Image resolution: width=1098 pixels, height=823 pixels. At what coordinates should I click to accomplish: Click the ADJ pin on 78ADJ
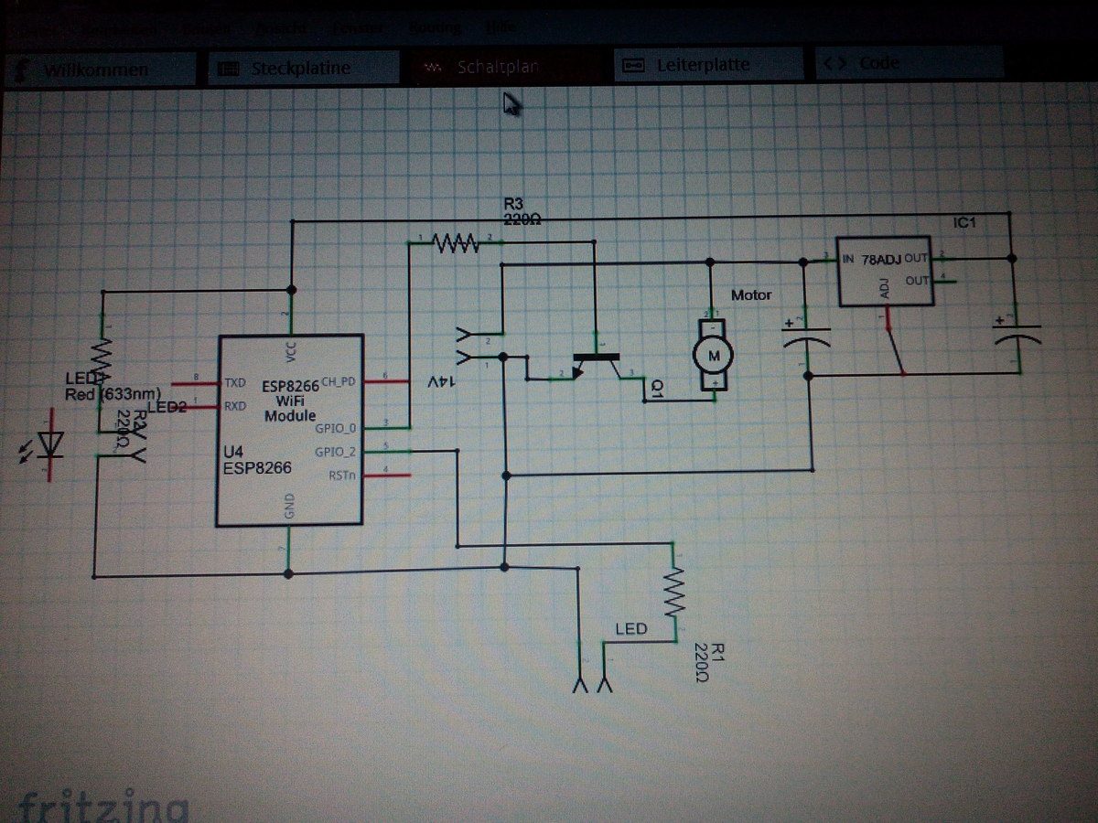coord(885,289)
